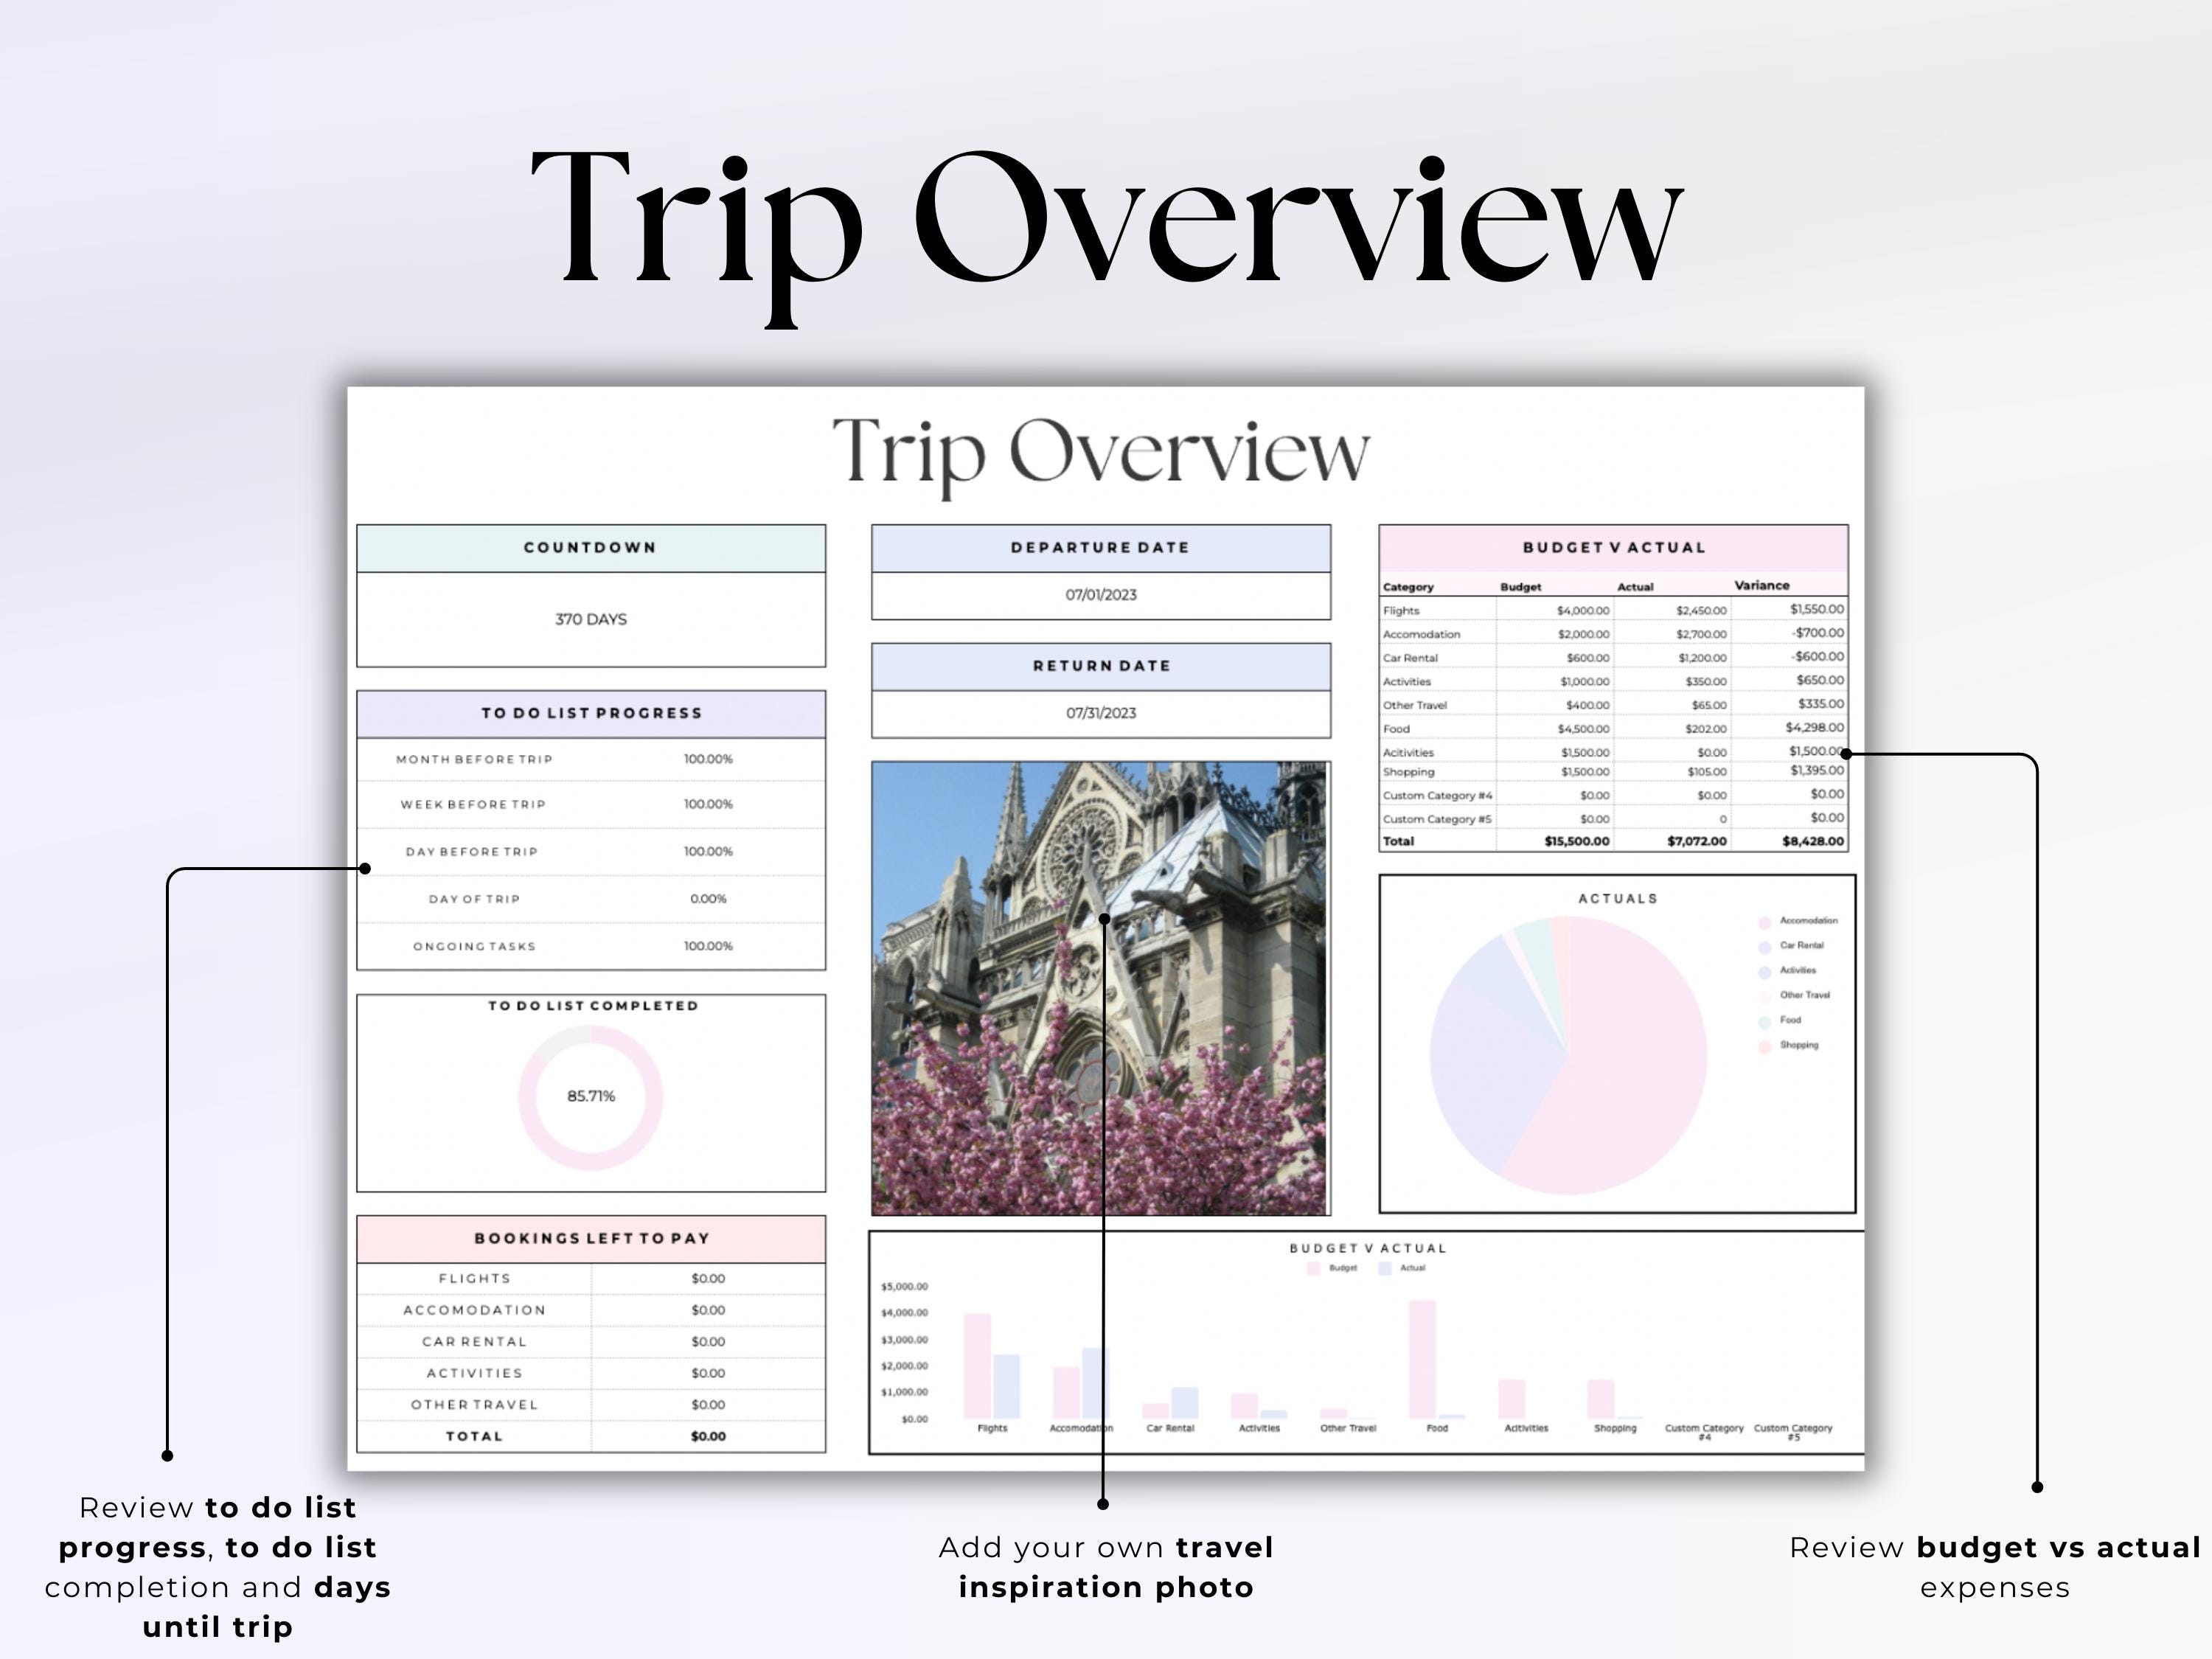Open the Budget V Actual table header
This screenshot has width=2212, height=1659.
(1613, 547)
